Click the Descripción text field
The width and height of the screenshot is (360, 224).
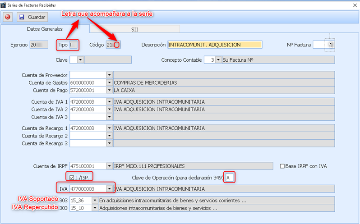pos(214,45)
